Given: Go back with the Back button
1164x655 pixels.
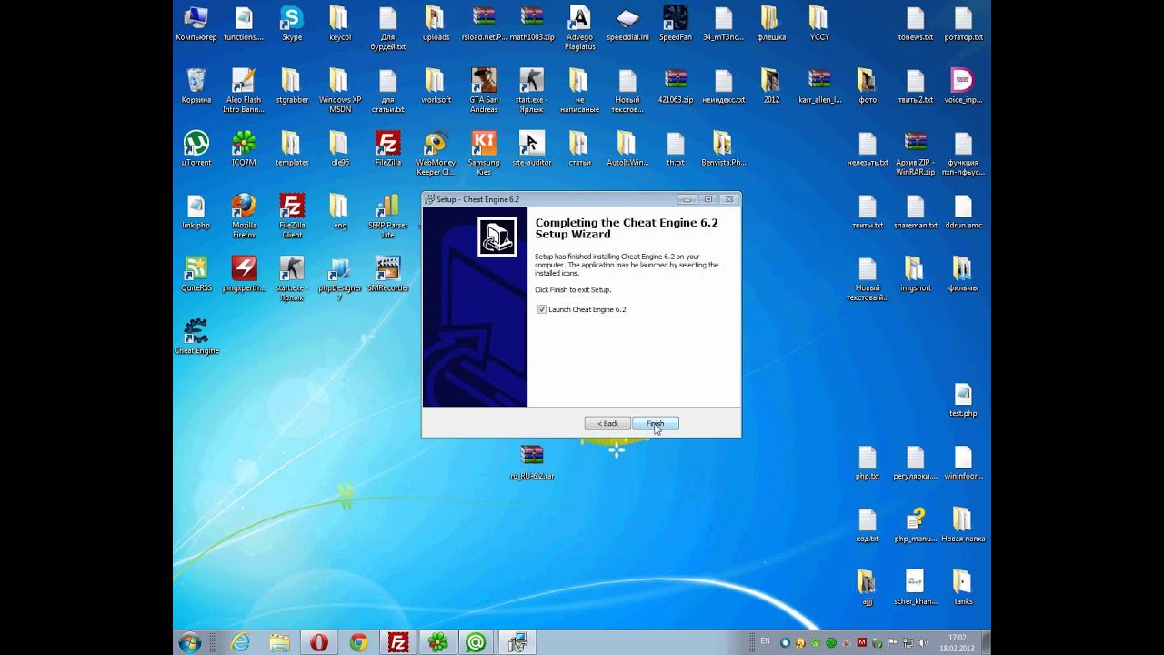Looking at the screenshot, I should tap(607, 423).
